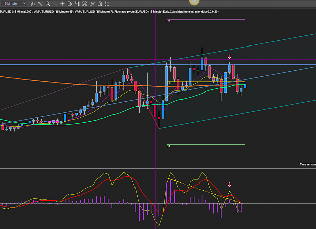Enable the crosshair plus cursor icon

point(62,4)
